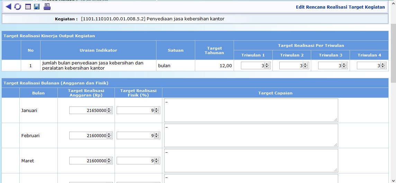Viewport: 396px width, 183px height.
Task: Click the blue back arrow icon
Action: pos(8,7)
